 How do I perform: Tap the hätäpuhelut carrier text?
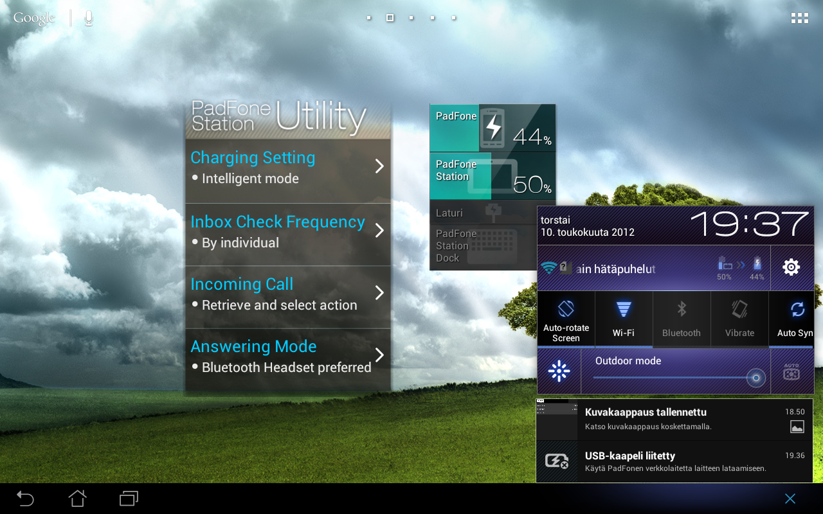pos(616,269)
